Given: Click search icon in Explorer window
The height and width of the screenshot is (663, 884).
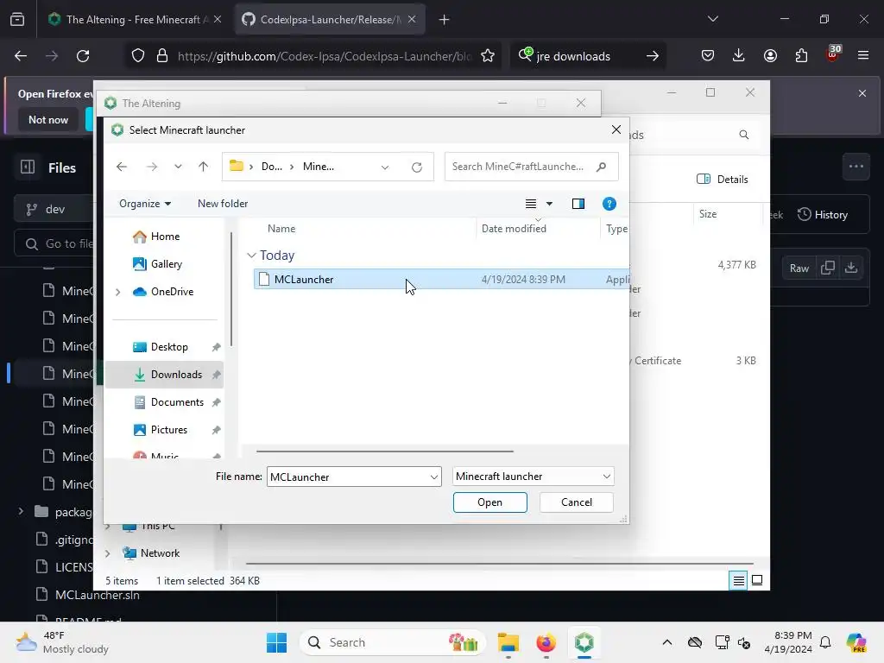Looking at the screenshot, I should click(x=743, y=135).
